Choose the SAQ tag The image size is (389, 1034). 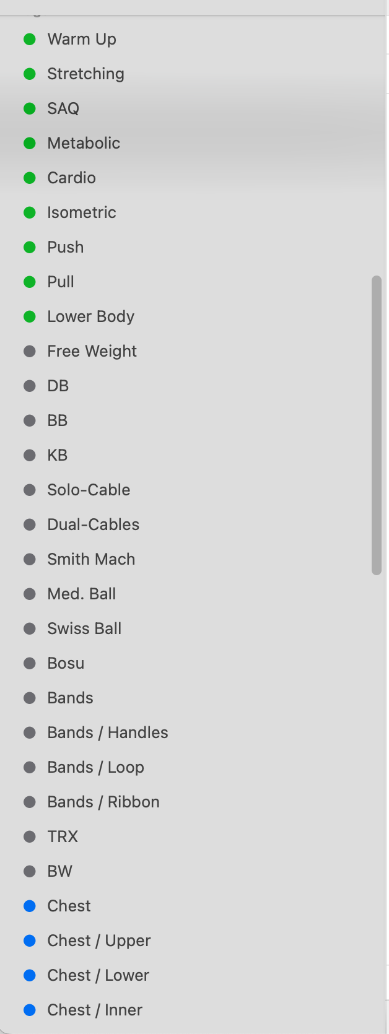tap(63, 109)
